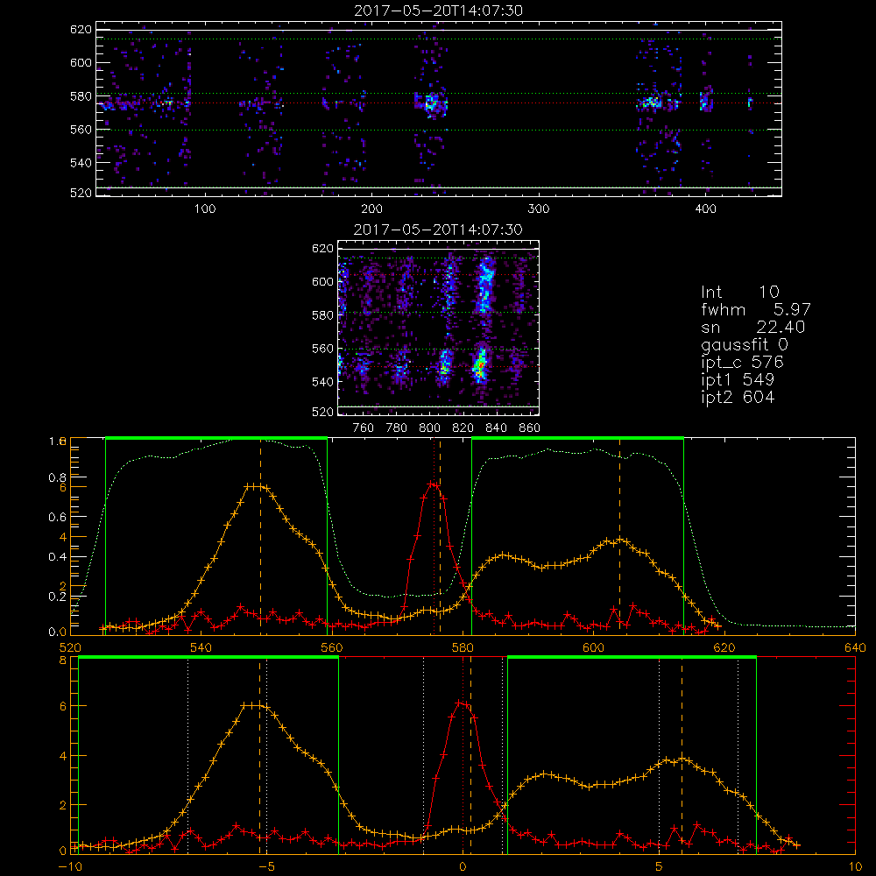Click the '100' x-axis label of top spectrogram
The height and width of the screenshot is (876, 876).
click(205, 209)
